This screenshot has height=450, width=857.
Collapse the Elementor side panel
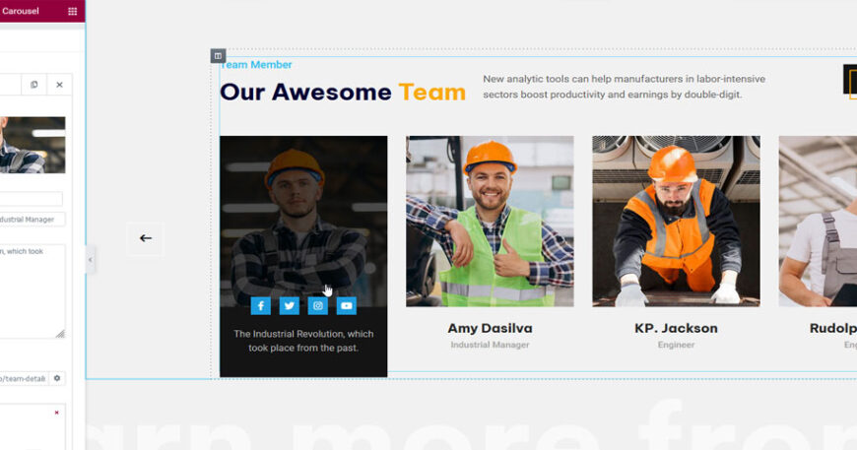click(90, 259)
